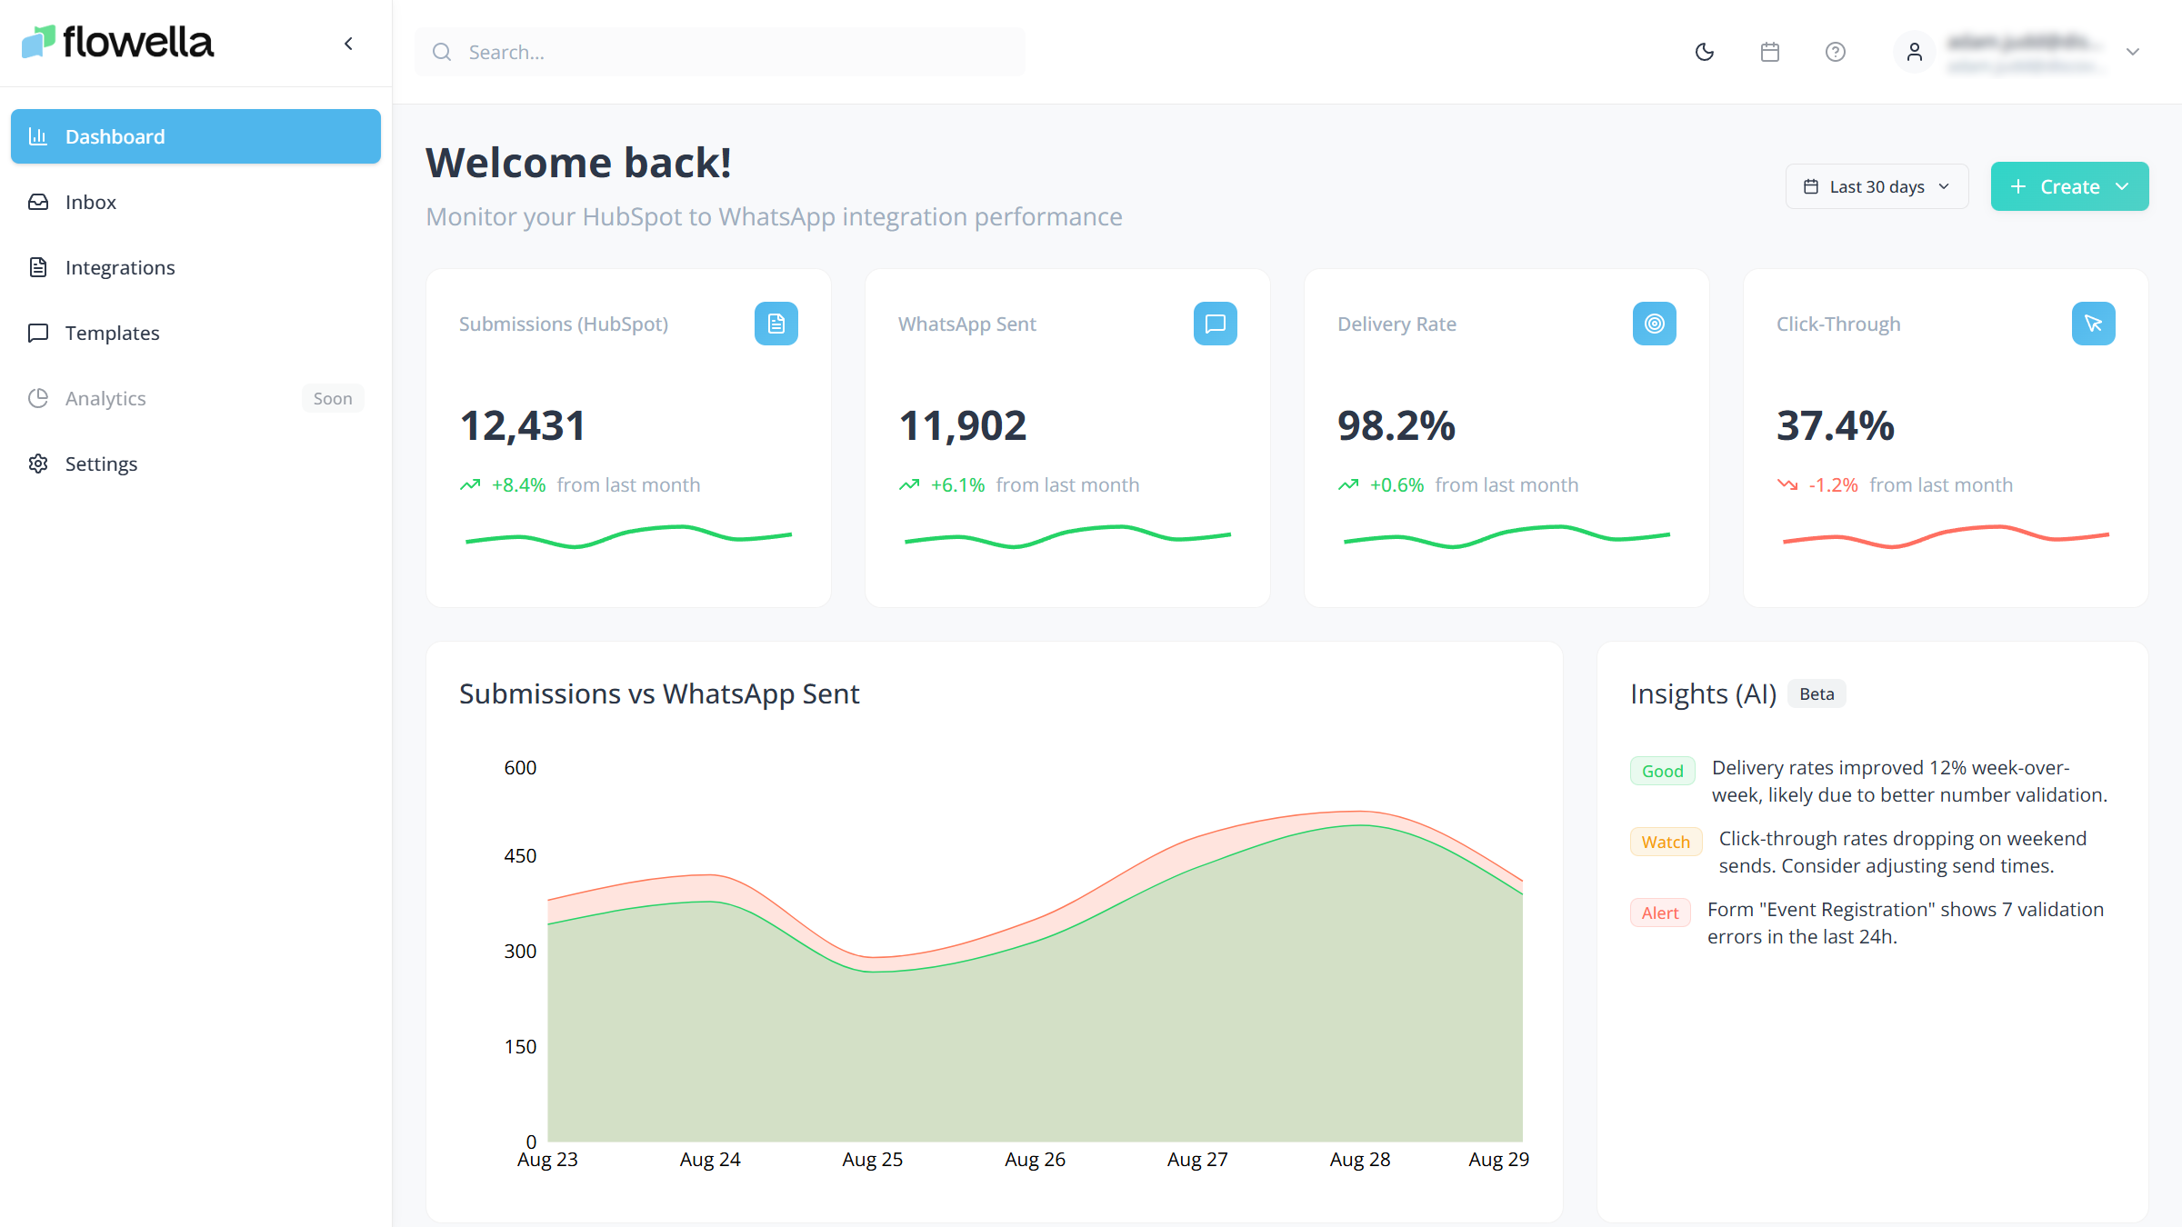Click inside the search field
Screen dimensions: 2182x1227
click(x=718, y=52)
